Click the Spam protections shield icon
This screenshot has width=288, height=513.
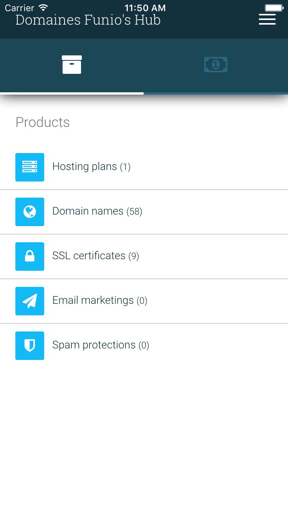pos(30,345)
